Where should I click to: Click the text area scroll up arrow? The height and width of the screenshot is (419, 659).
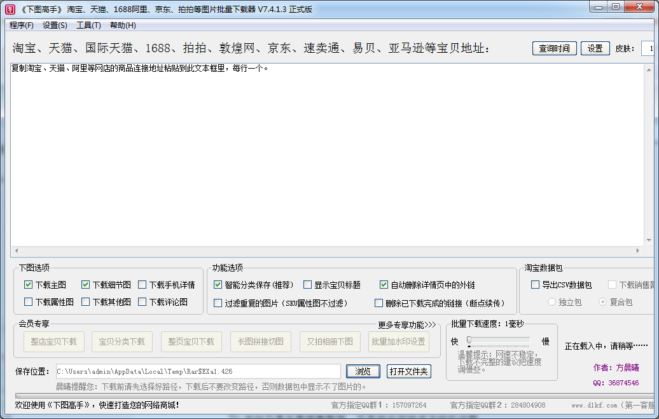649,70
